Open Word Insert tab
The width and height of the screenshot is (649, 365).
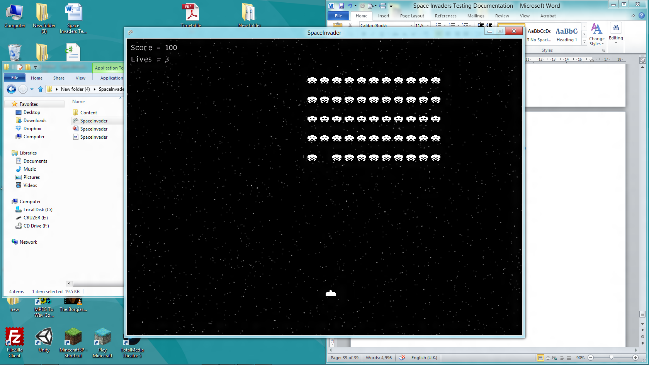(384, 16)
